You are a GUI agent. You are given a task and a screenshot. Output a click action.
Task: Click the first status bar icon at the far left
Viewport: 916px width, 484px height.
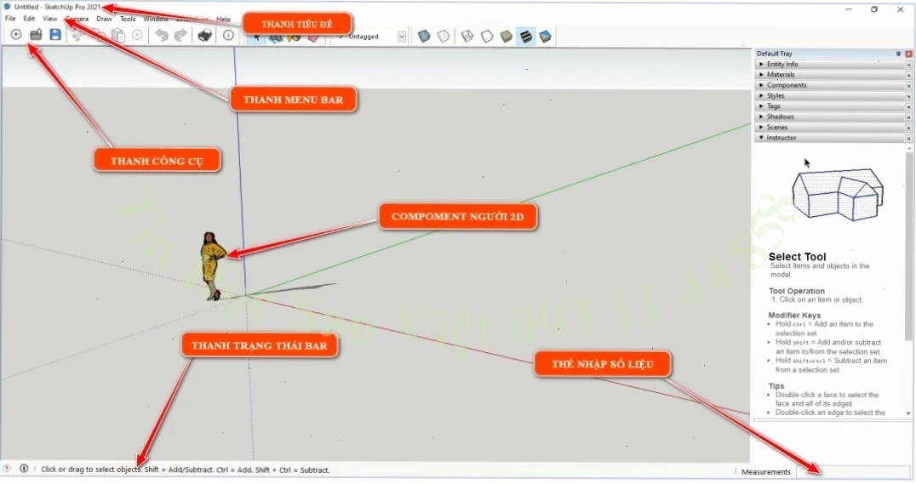click(x=7, y=468)
